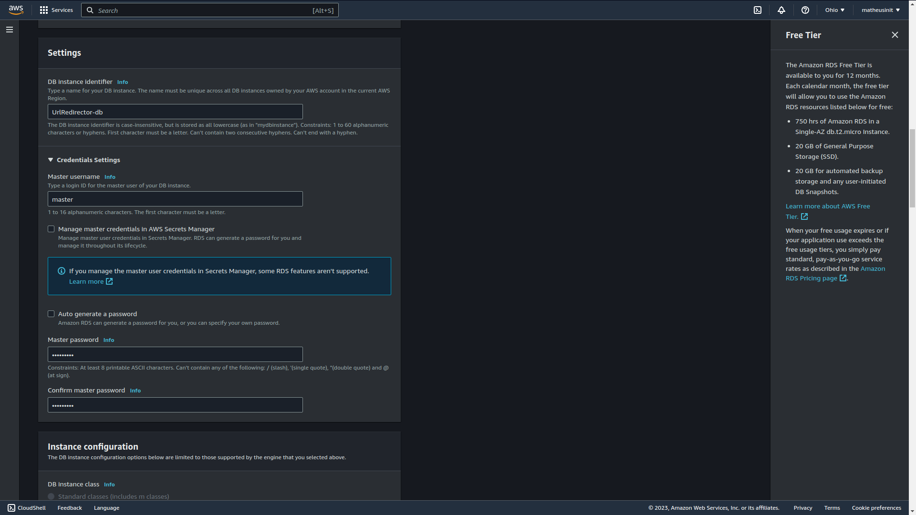Toggle Auto generate a password checkbox
This screenshot has height=515, width=916.
pos(52,314)
